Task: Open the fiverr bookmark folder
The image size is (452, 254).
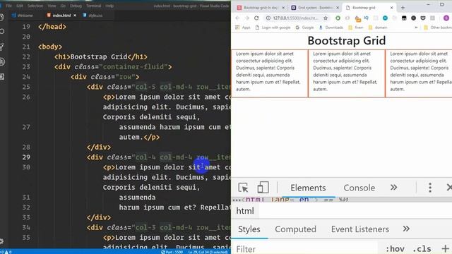Action: point(356,28)
